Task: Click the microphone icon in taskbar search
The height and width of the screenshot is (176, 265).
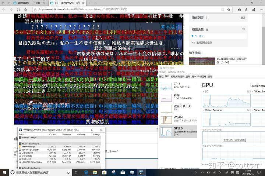Action: 68,172
